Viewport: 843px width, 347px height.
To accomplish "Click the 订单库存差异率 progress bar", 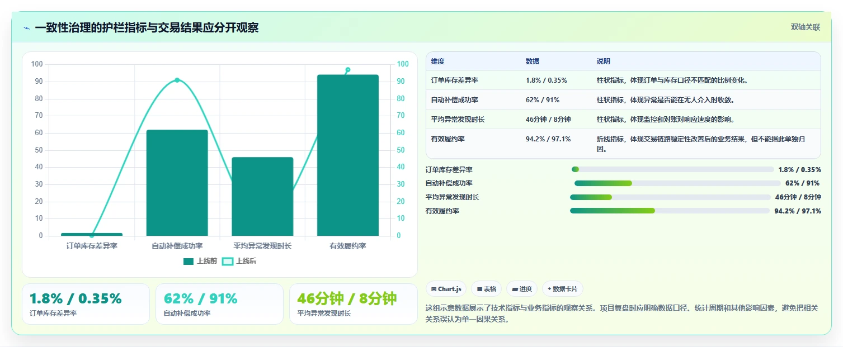I will click(x=672, y=169).
